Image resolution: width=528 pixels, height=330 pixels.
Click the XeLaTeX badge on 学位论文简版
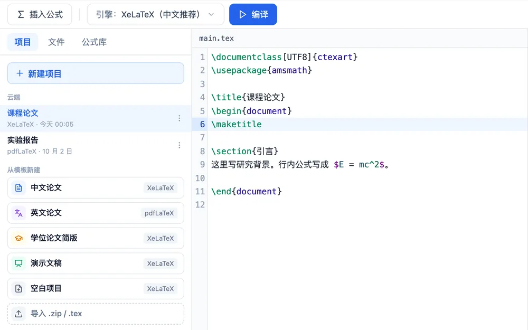pos(161,239)
